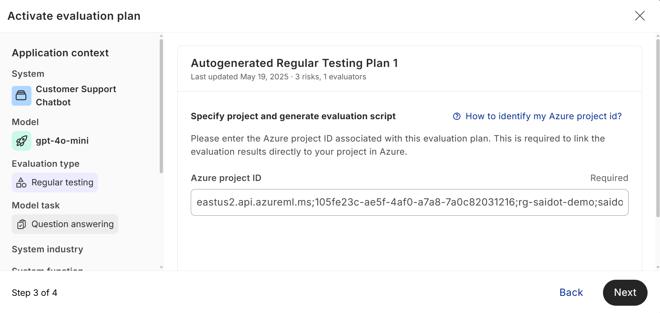Click the Azure project ID input field
The width and height of the screenshot is (660, 313).
click(409, 202)
